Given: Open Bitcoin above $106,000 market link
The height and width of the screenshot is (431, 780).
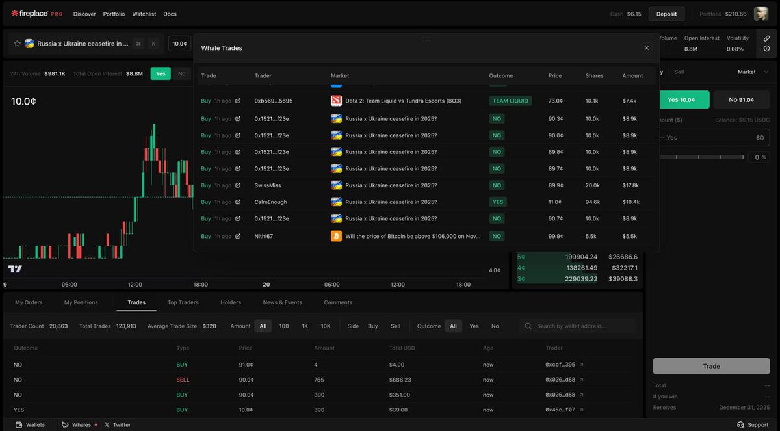Looking at the screenshot, I should point(413,236).
